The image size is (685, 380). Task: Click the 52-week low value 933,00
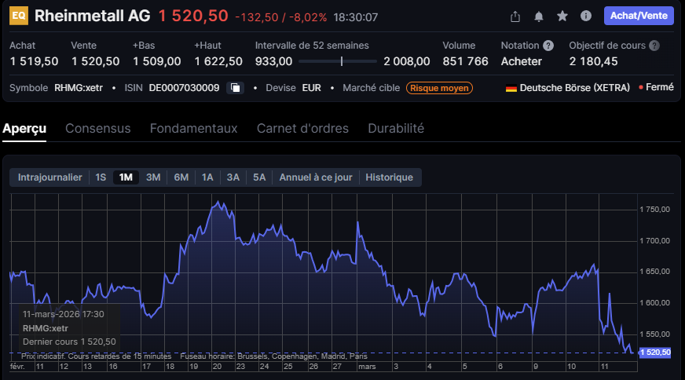[273, 61]
